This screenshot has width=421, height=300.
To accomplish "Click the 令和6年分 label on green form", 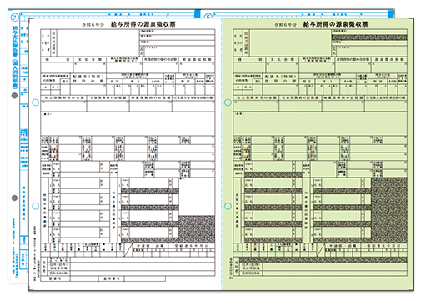I will pos(285,25).
